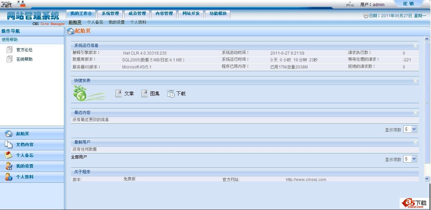The width and height of the screenshot is (431, 210).
Task: Collapse the 系统运行信息 panel
Action: [x=416, y=46]
